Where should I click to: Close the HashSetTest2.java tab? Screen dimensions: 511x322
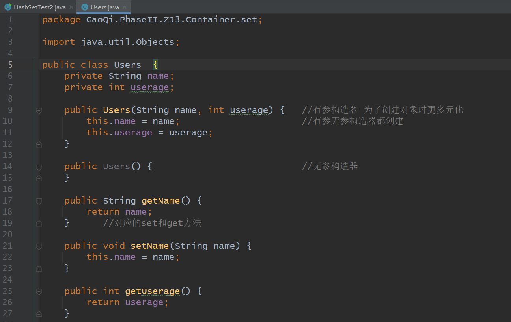(x=71, y=7)
